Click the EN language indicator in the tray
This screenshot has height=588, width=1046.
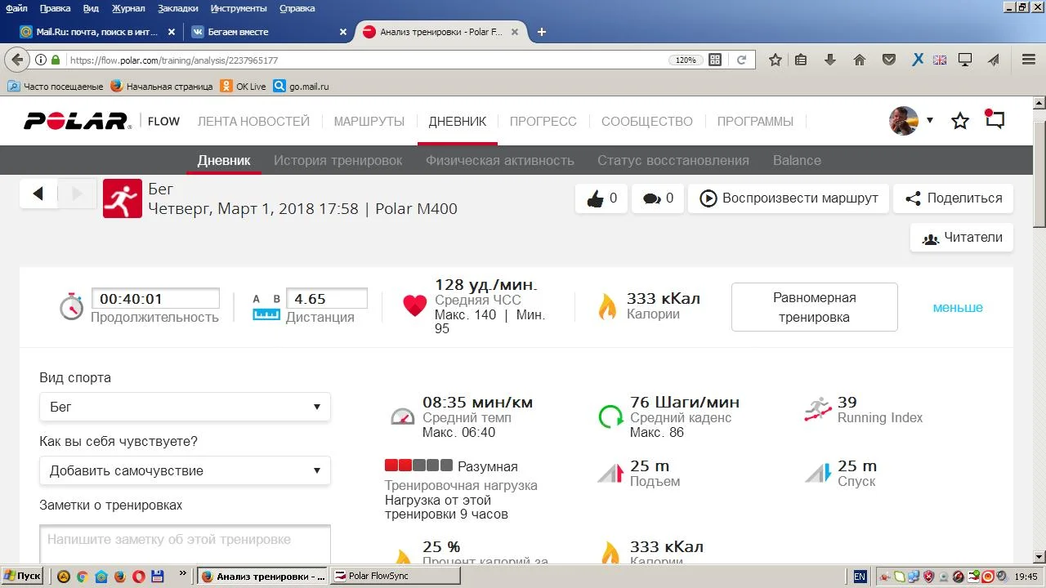pos(860,577)
